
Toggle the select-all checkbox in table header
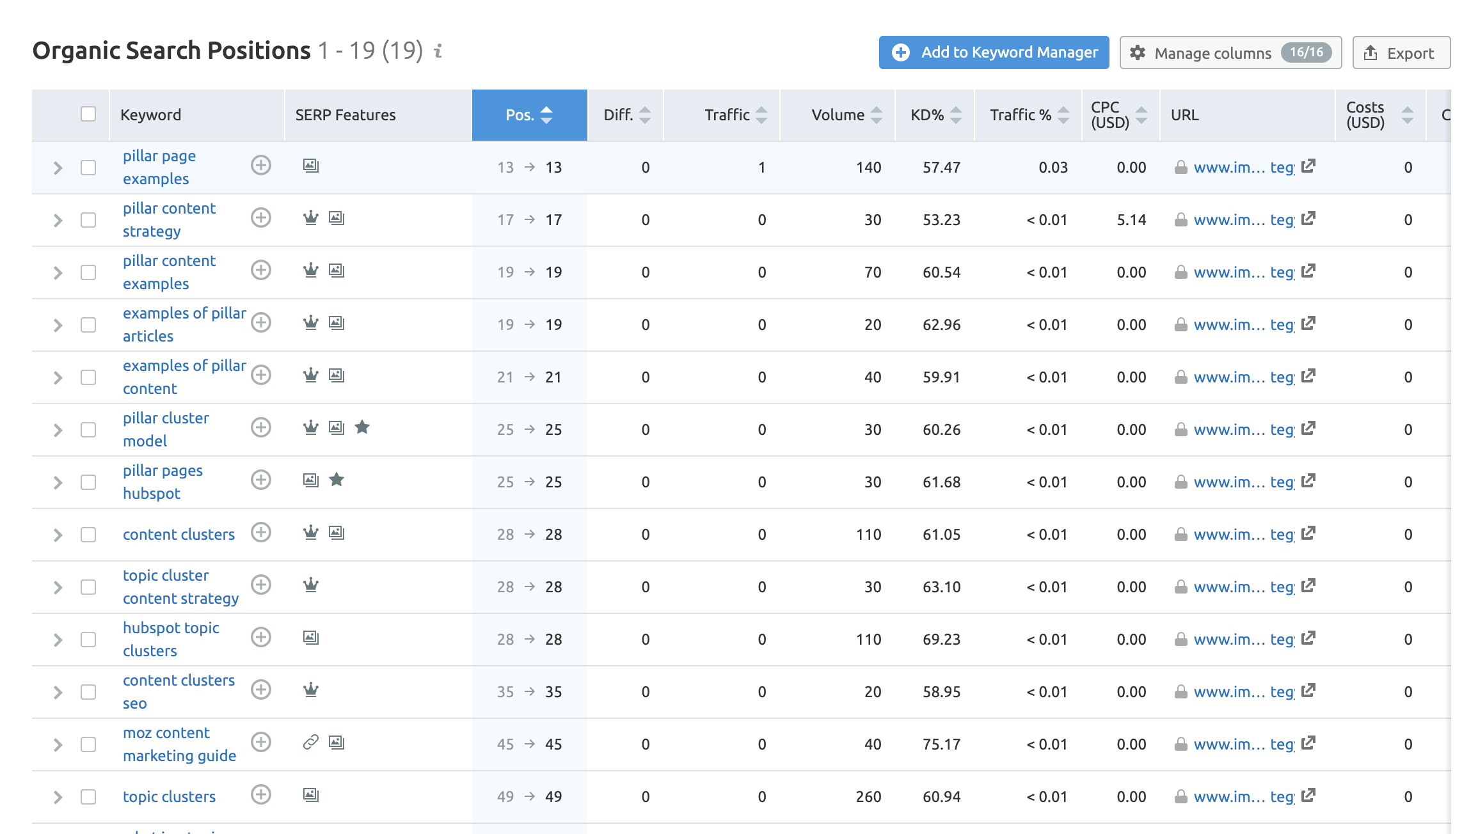click(88, 114)
